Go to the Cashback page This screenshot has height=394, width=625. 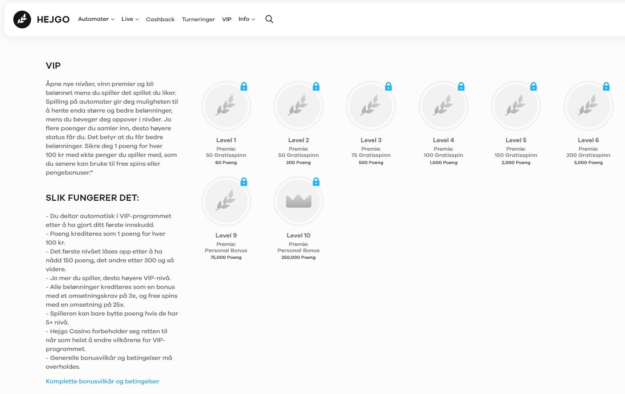click(x=160, y=20)
